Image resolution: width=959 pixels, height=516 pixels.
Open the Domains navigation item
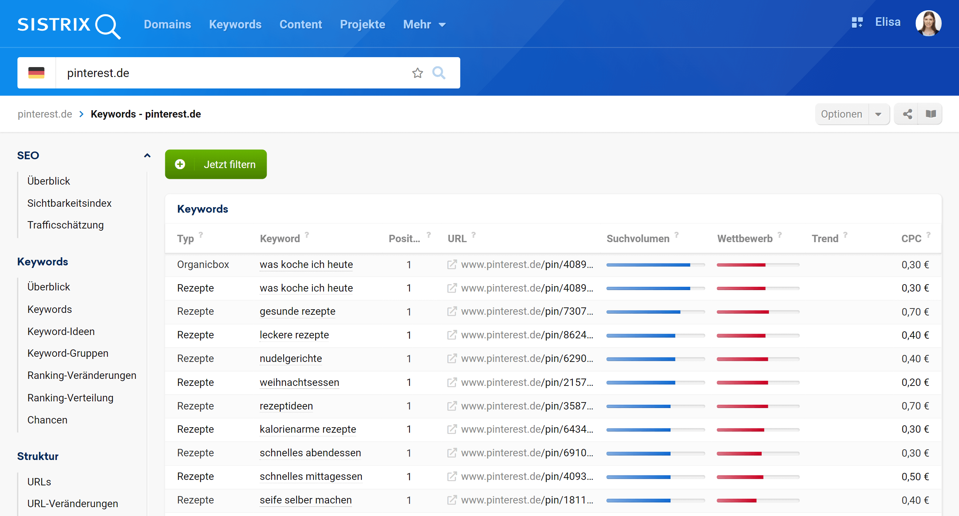pyautogui.click(x=167, y=25)
